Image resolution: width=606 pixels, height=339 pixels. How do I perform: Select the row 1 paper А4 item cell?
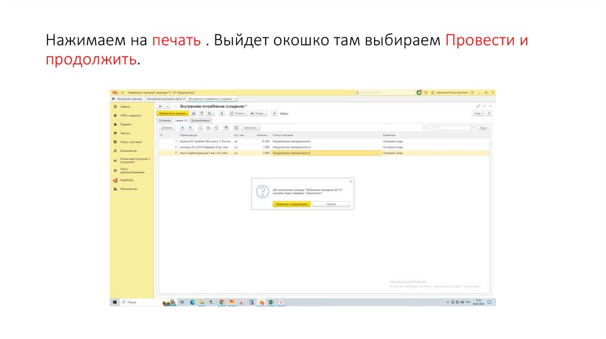tap(205, 142)
